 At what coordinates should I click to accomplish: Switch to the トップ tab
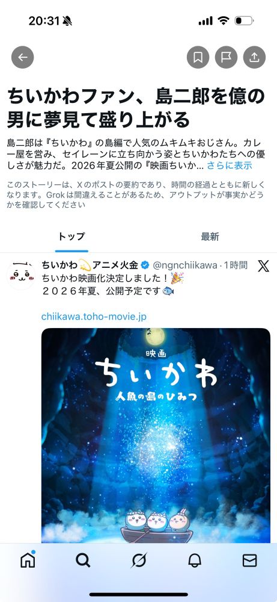pos(72,237)
